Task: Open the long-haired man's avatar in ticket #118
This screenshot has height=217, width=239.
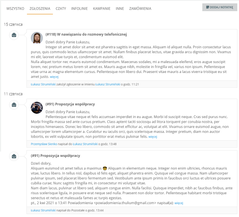Action: pos(37,38)
